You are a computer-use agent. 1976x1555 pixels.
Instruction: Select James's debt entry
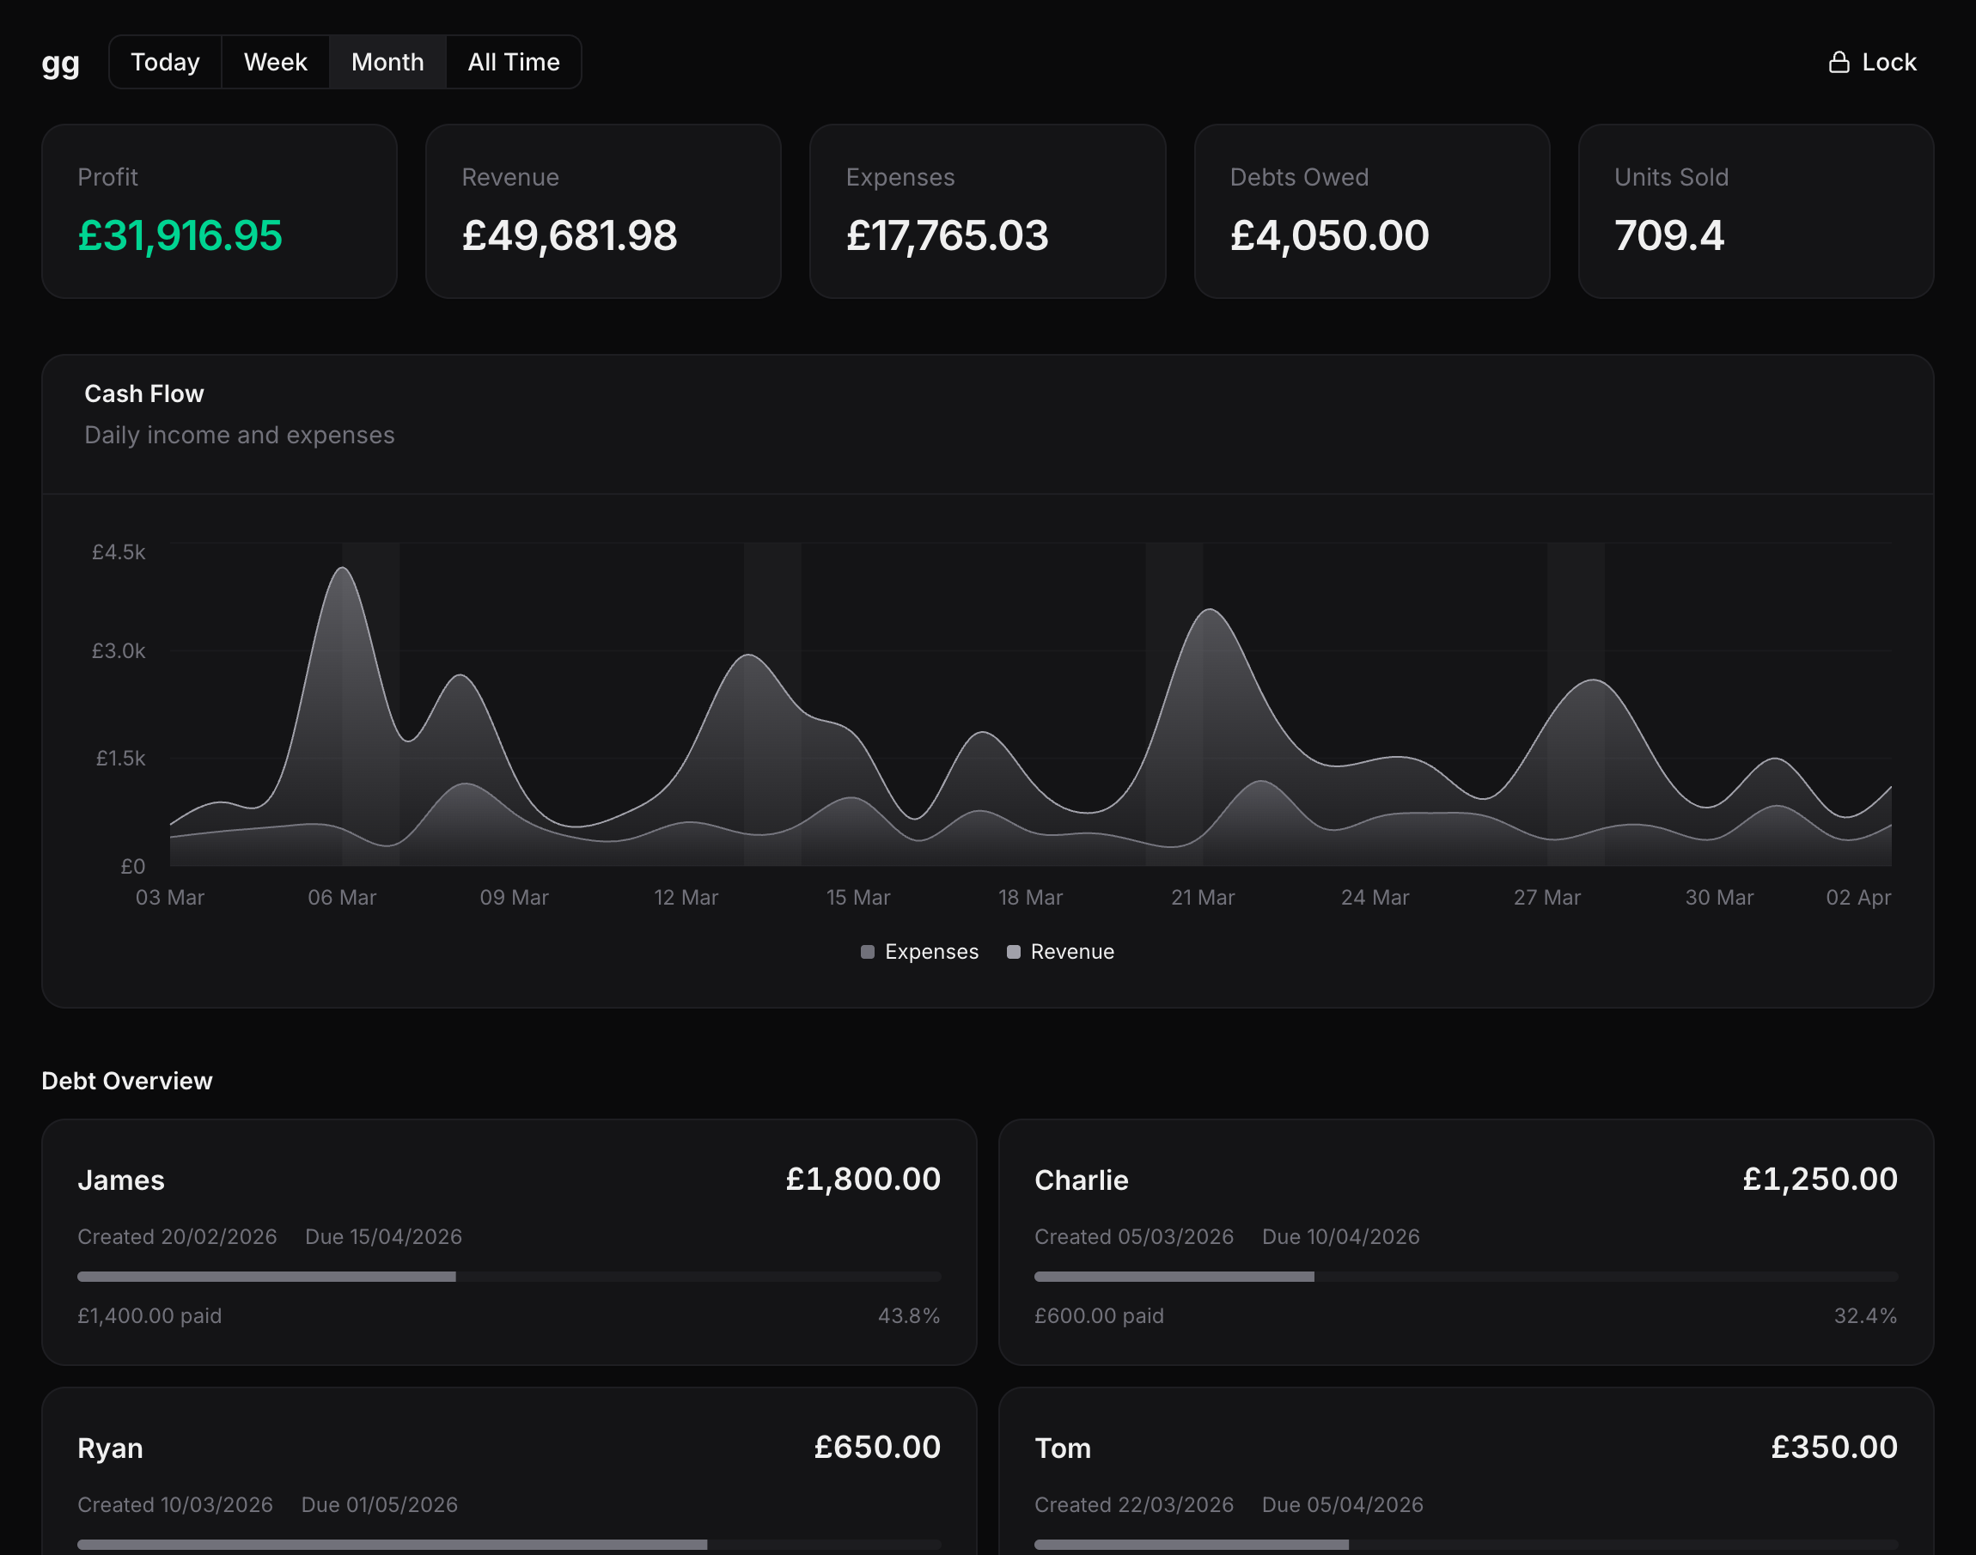(x=508, y=1243)
